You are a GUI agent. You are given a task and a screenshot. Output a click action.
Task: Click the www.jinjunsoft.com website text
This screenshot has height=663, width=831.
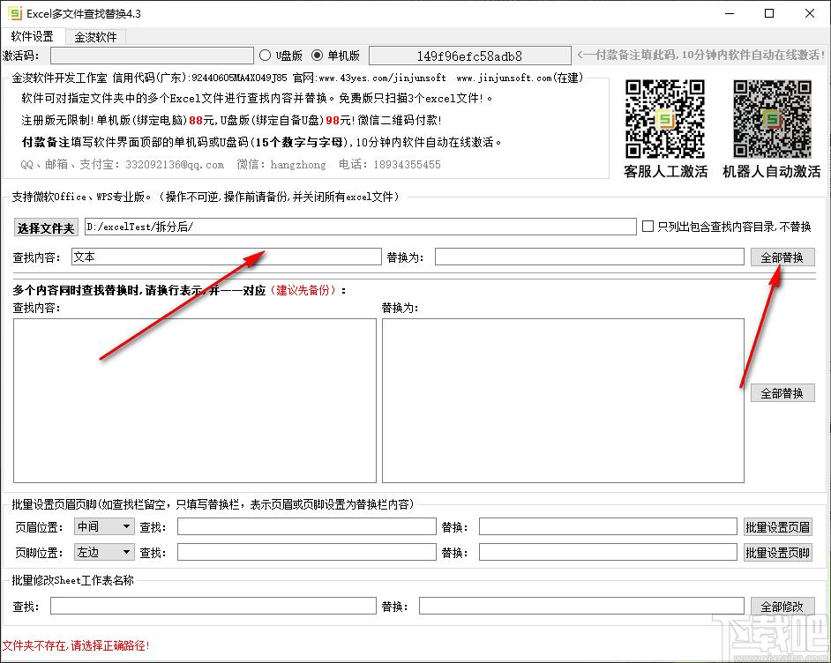point(504,78)
